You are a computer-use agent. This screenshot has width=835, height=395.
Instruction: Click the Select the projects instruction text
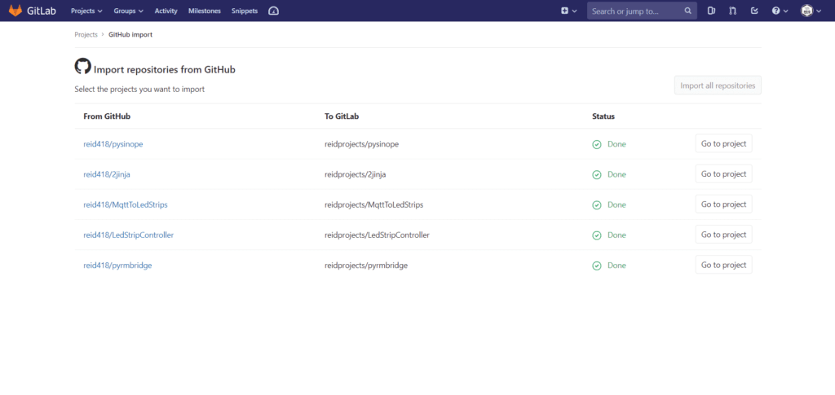pos(139,90)
